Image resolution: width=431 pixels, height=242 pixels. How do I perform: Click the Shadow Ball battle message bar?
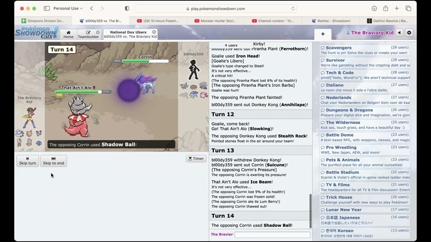pyautogui.click(x=111, y=145)
